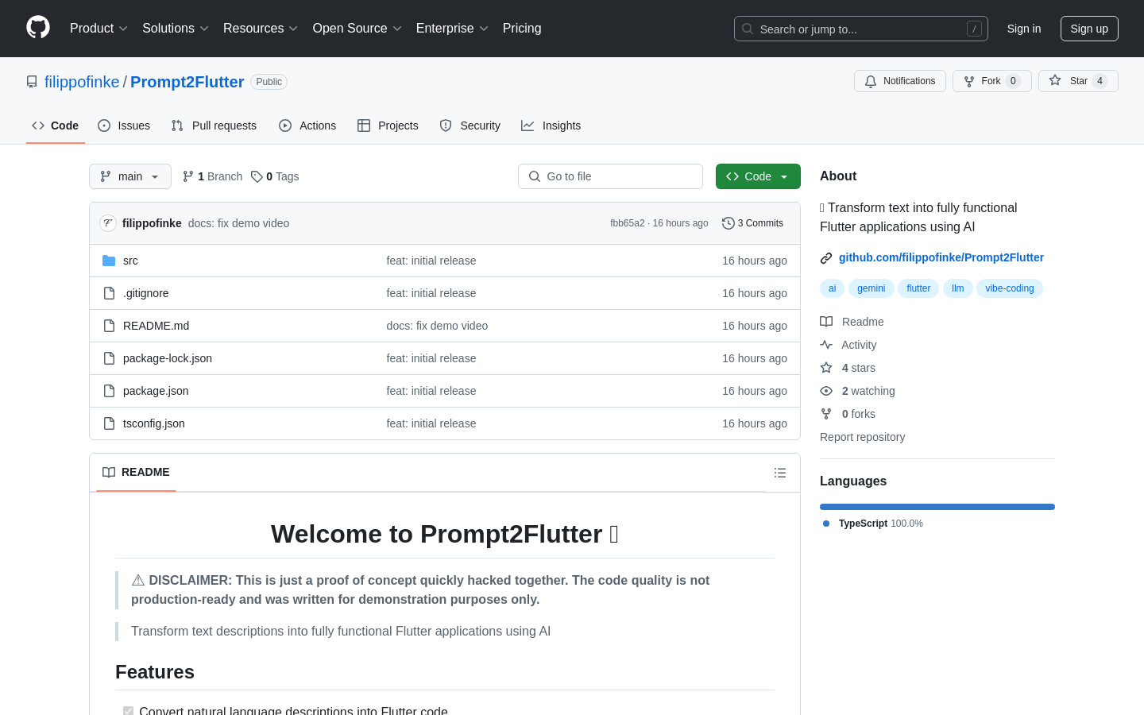Open the Projects tab
1144x715 pixels.
(x=388, y=126)
